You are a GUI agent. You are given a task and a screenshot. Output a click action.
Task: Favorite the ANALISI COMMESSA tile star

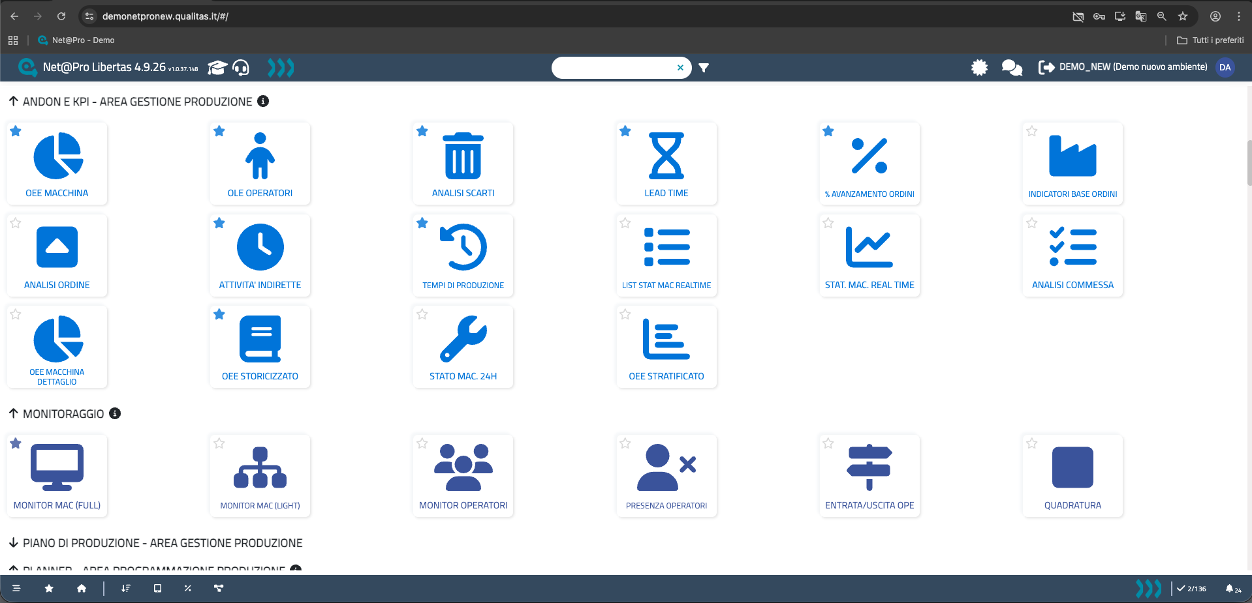point(1031,223)
